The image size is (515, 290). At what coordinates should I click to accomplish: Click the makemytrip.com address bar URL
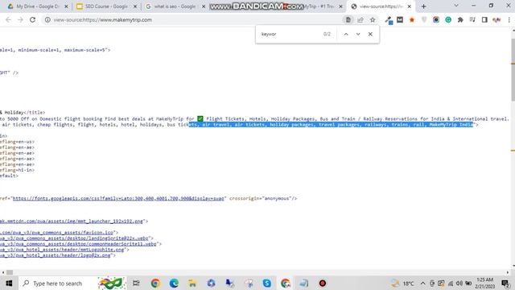(102, 19)
